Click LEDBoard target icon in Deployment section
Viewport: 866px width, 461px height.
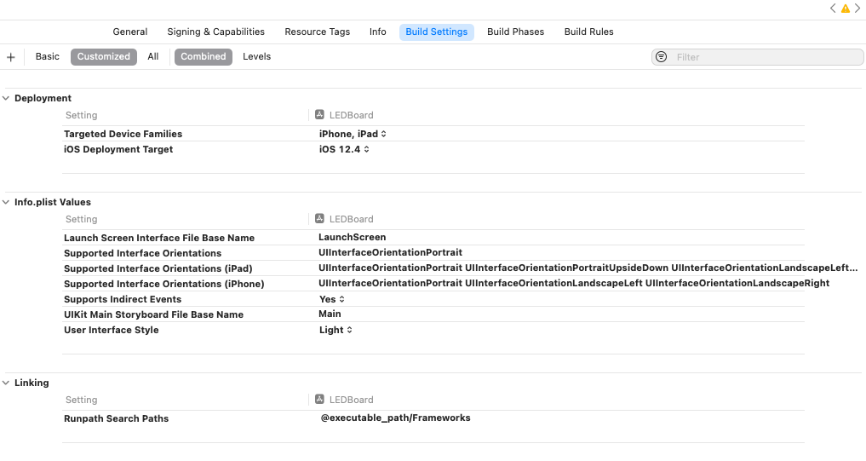[x=319, y=114]
